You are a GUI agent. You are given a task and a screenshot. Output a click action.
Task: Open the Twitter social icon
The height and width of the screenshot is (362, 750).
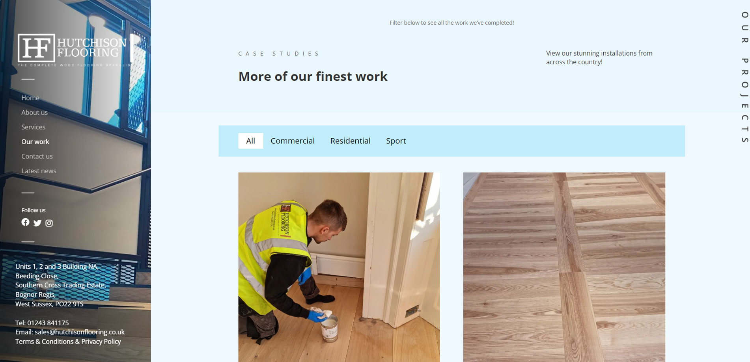tap(37, 223)
